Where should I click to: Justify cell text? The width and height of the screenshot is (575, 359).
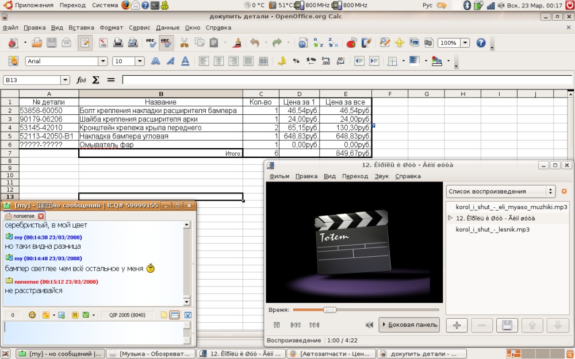point(248,61)
